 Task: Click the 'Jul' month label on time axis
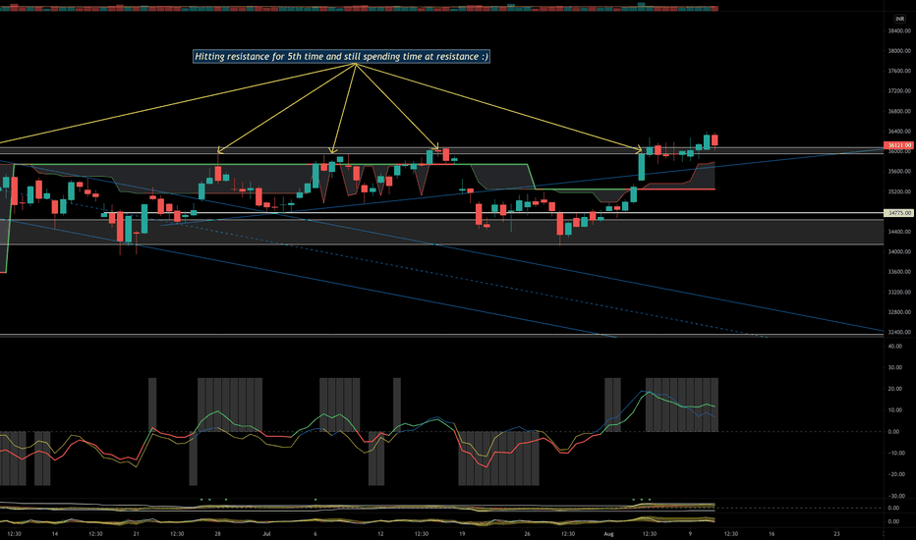267,533
